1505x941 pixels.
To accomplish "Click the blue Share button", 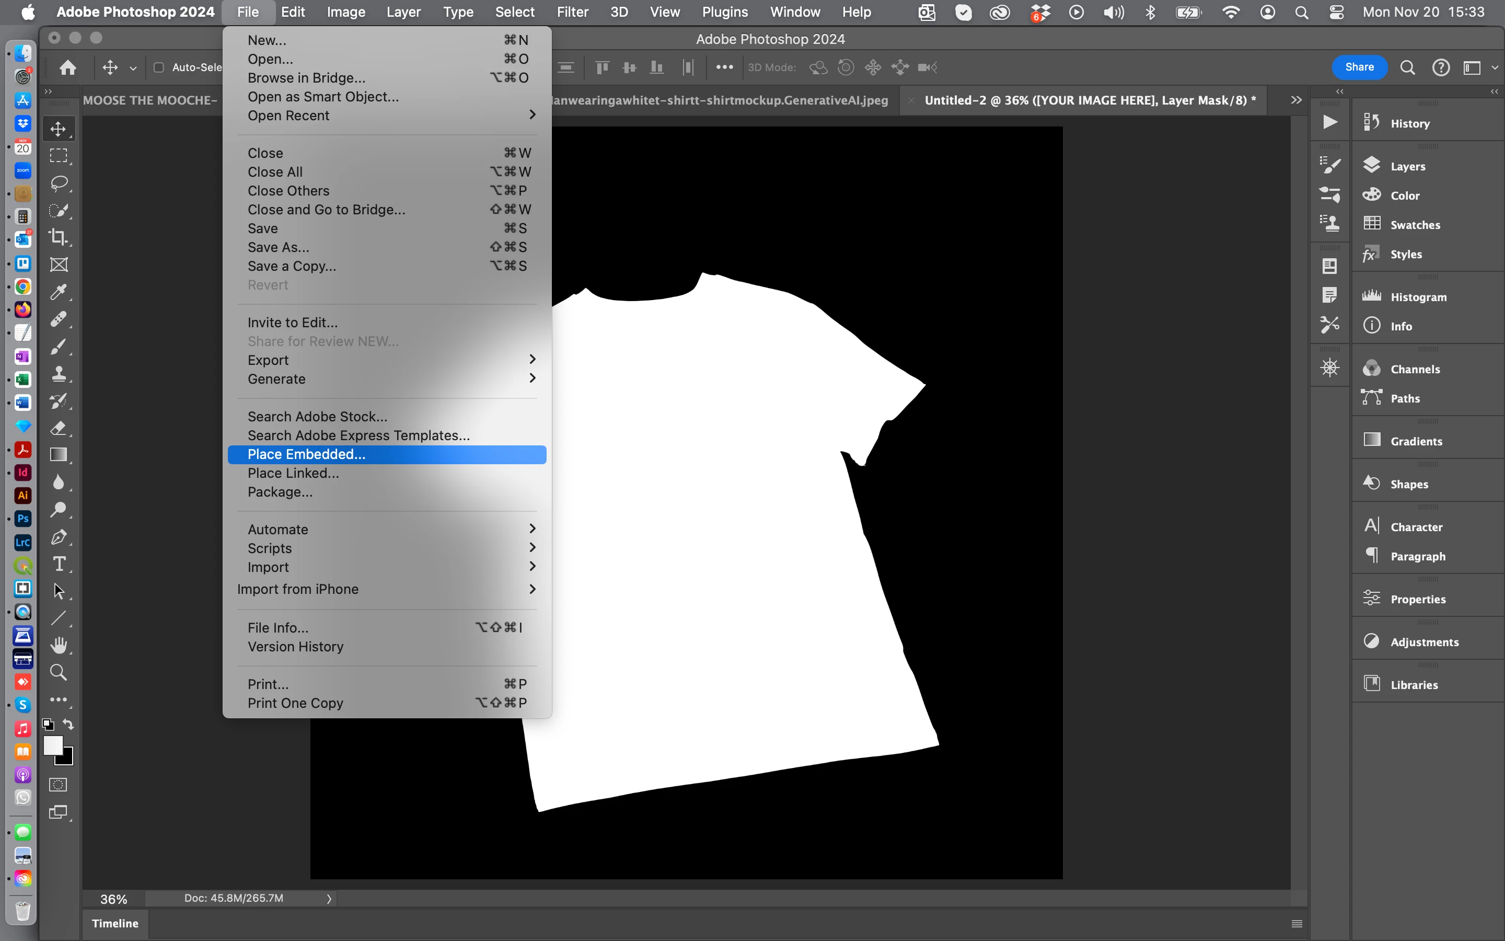I will point(1359,67).
